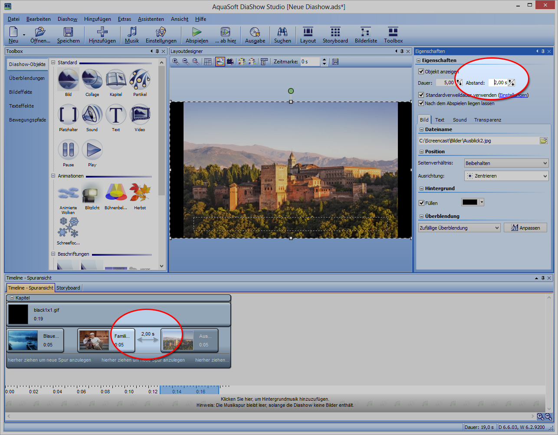Disable Nach dem Abspielen liegen lassen
Screen dimensions: 558x435
421,103
